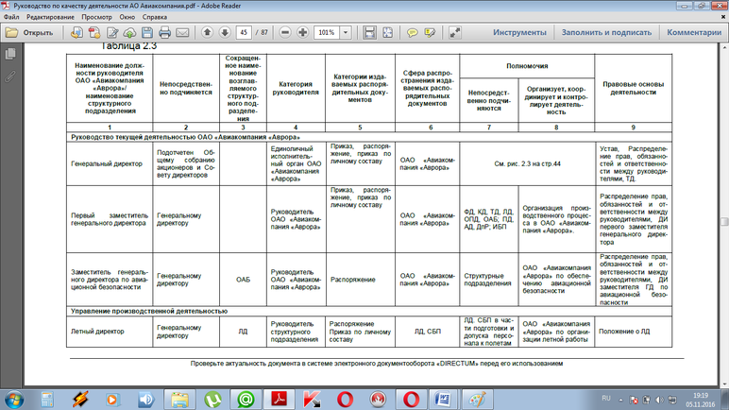
Task: Send the file by email envelope icon
Action: (x=182, y=32)
